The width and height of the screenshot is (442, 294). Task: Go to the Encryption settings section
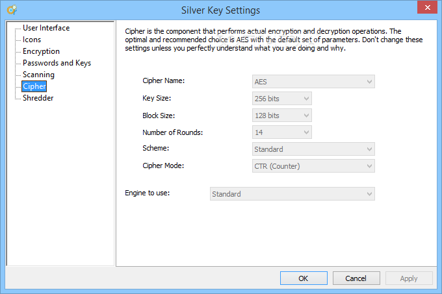point(41,51)
